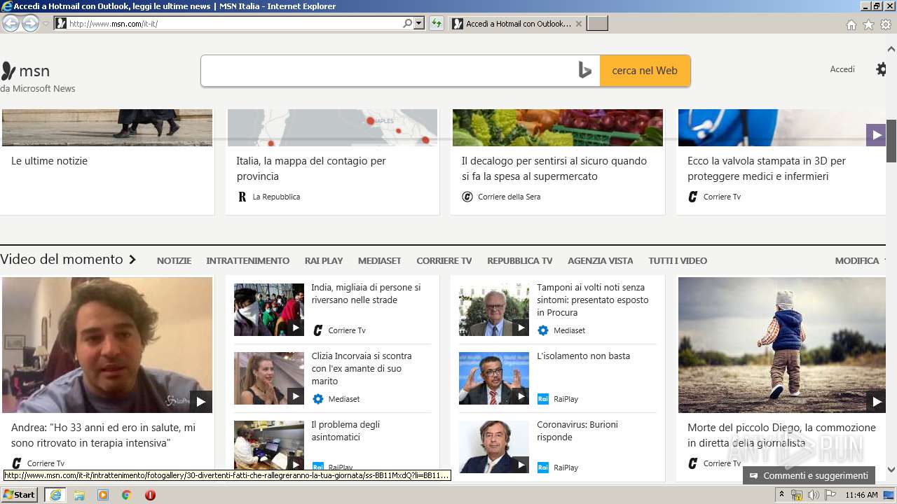Click the search magnifier in address bar
Viewport: 897px width, 504px height.
coord(407,23)
